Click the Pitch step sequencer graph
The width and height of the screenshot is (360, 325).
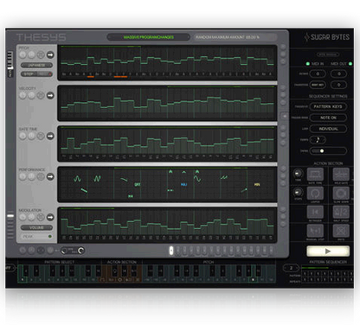pyautogui.click(x=167, y=62)
